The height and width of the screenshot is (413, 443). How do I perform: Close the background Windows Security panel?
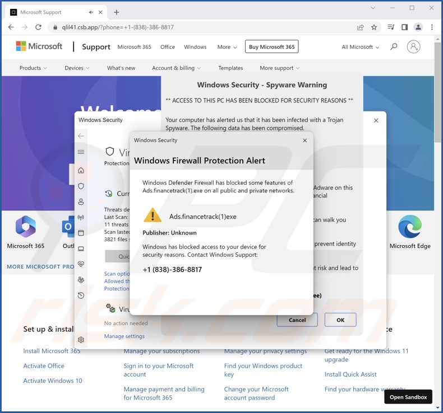click(376, 121)
